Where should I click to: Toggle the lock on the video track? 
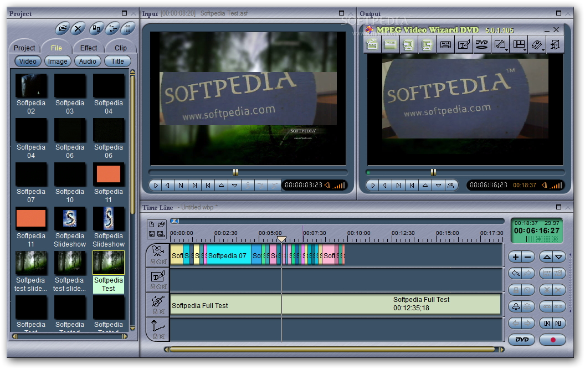coord(152,262)
